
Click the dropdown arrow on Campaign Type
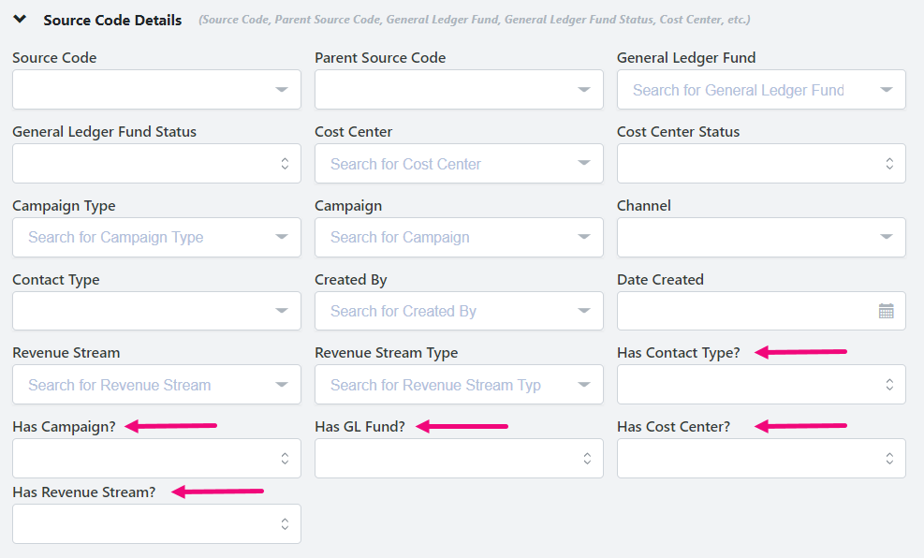(x=282, y=237)
